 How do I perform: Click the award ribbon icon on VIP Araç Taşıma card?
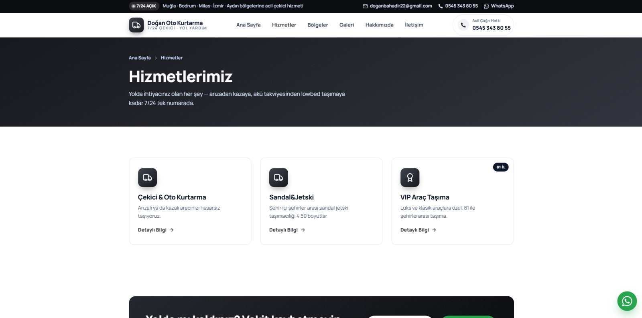click(x=410, y=178)
